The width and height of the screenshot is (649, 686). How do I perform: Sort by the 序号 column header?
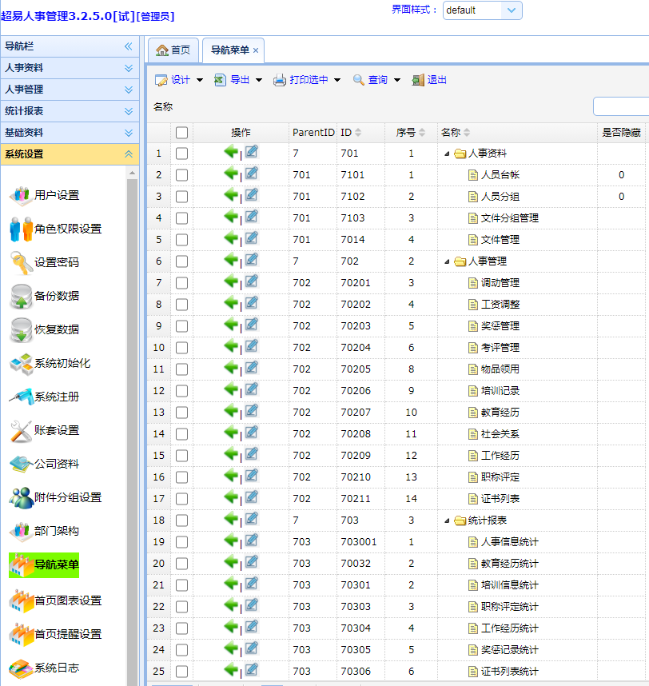click(410, 133)
